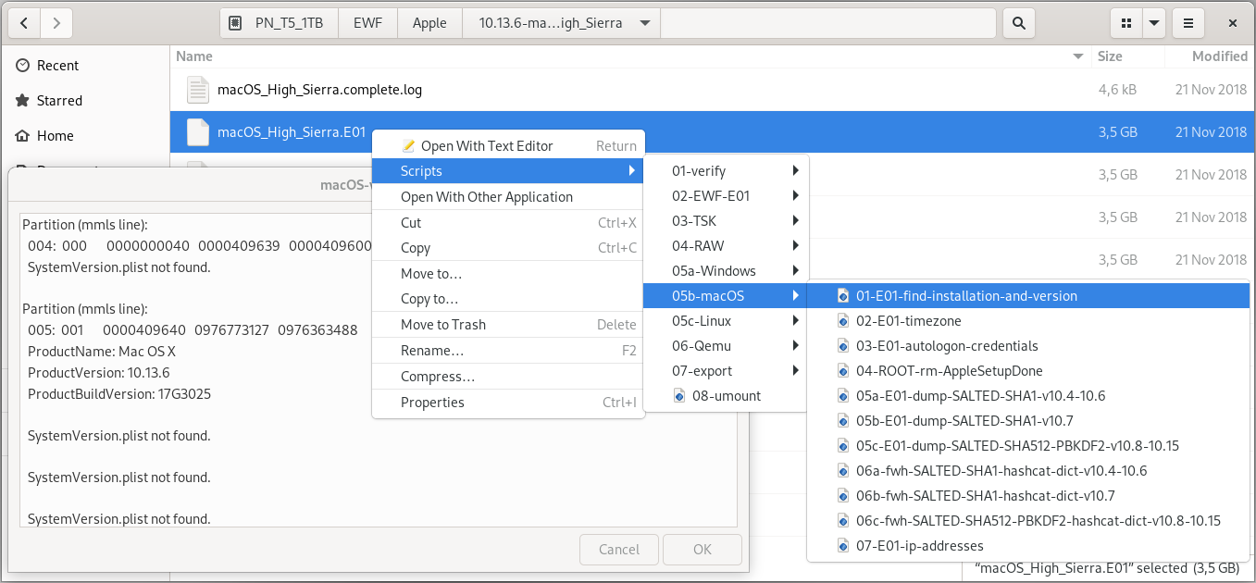Image resolution: width=1256 pixels, height=583 pixels.
Task: Run the 02-E01-timezone script
Action: (x=1028, y=321)
